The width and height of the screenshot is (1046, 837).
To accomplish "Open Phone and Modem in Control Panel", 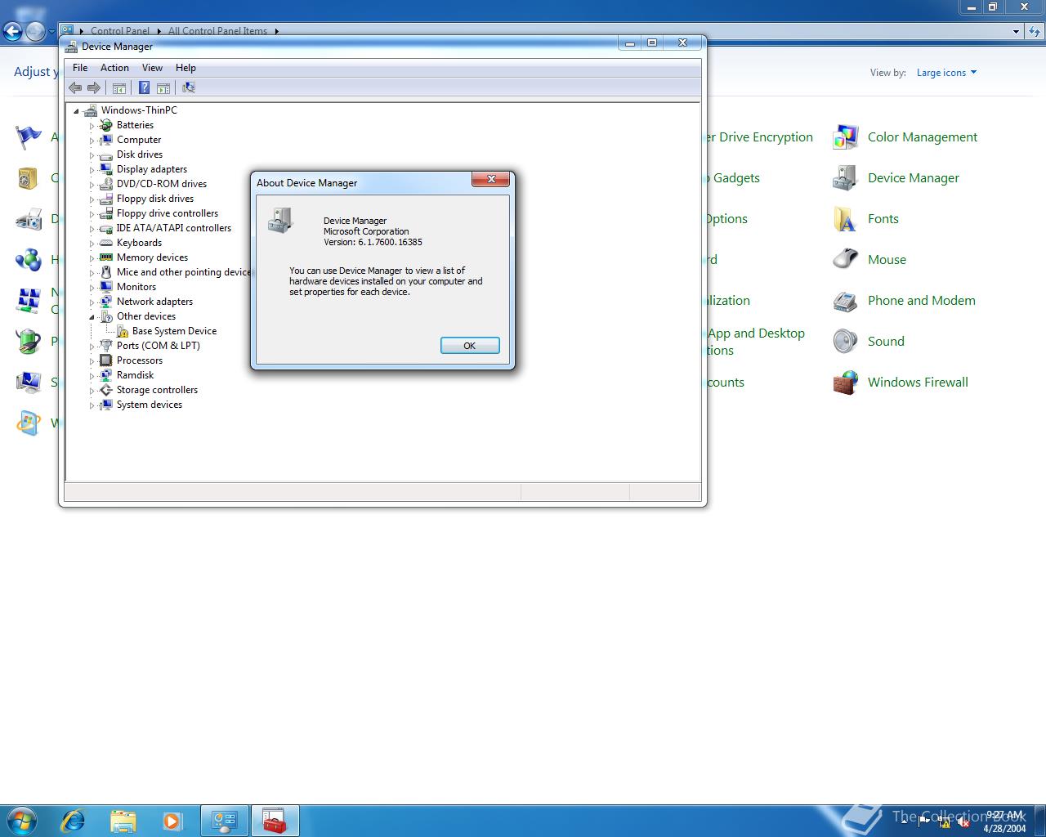I will (921, 301).
